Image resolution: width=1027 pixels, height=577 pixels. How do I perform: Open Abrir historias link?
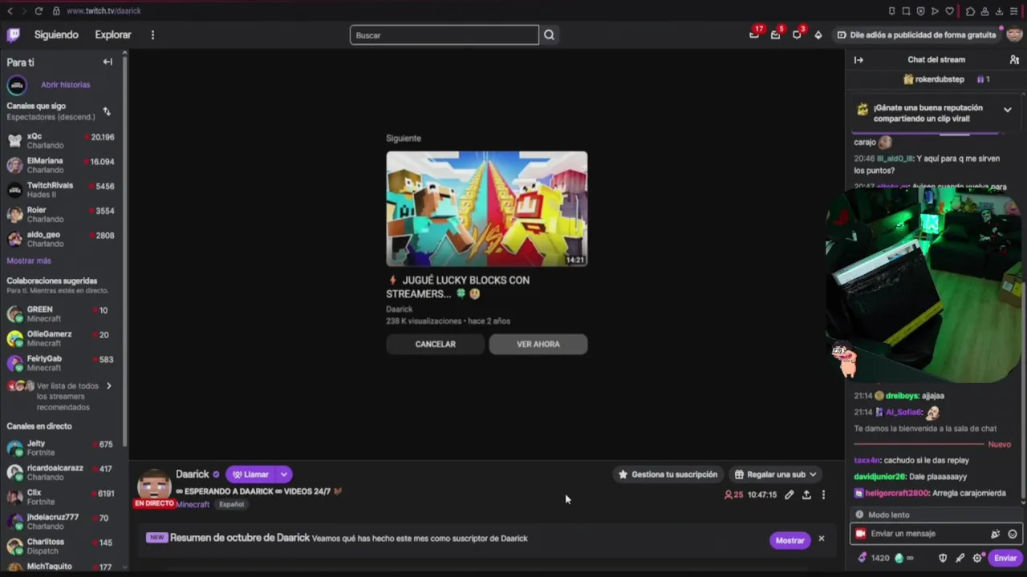66,85
